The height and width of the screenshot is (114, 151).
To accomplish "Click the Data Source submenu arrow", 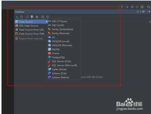I will pyautogui.click(x=47, y=22).
